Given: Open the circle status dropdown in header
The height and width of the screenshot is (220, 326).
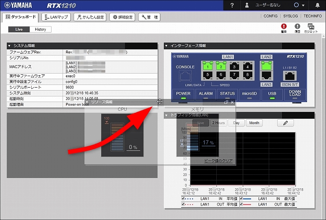Looking at the screenshot, I should (x=299, y=5).
